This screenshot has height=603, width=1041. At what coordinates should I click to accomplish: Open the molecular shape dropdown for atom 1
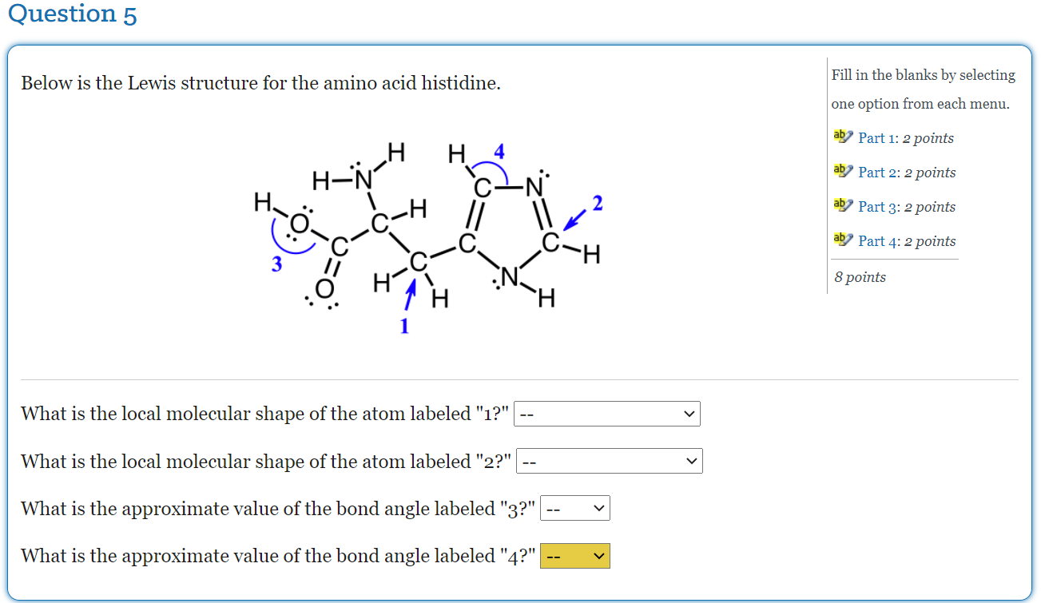[x=607, y=414]
